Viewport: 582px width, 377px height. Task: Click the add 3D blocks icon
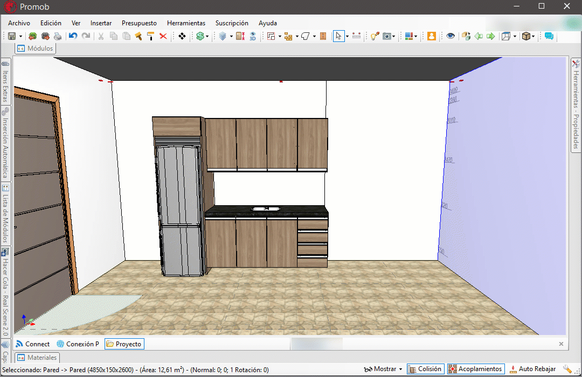point(466,36)
